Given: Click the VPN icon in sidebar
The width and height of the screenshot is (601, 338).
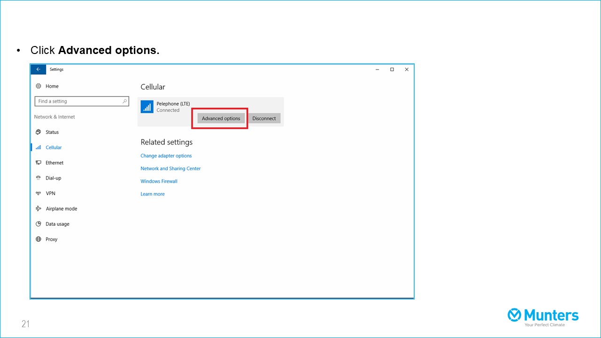Looking at the screenshot, I should point(39,193).
